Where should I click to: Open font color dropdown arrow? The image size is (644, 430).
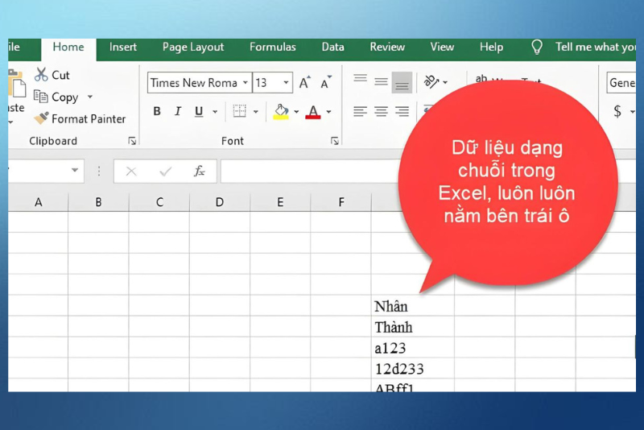pos(328,112)
